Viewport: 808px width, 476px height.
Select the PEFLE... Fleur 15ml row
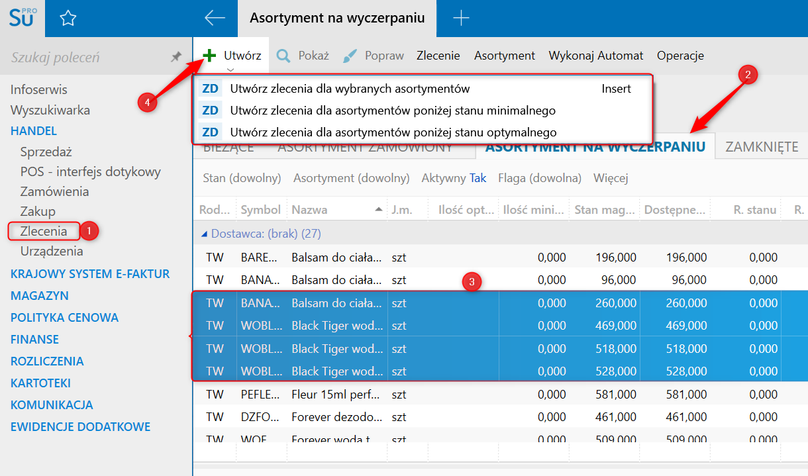pyautogui.click(x=500, y=395)
